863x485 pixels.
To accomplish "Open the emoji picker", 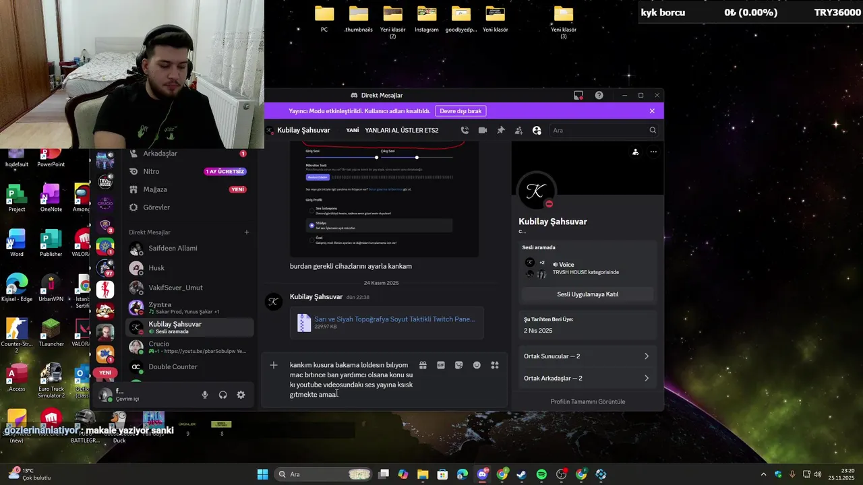I will tap(477, 365).
